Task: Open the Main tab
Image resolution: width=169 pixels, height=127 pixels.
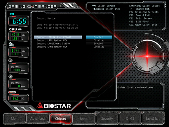Action: click(x=15, y=119)
